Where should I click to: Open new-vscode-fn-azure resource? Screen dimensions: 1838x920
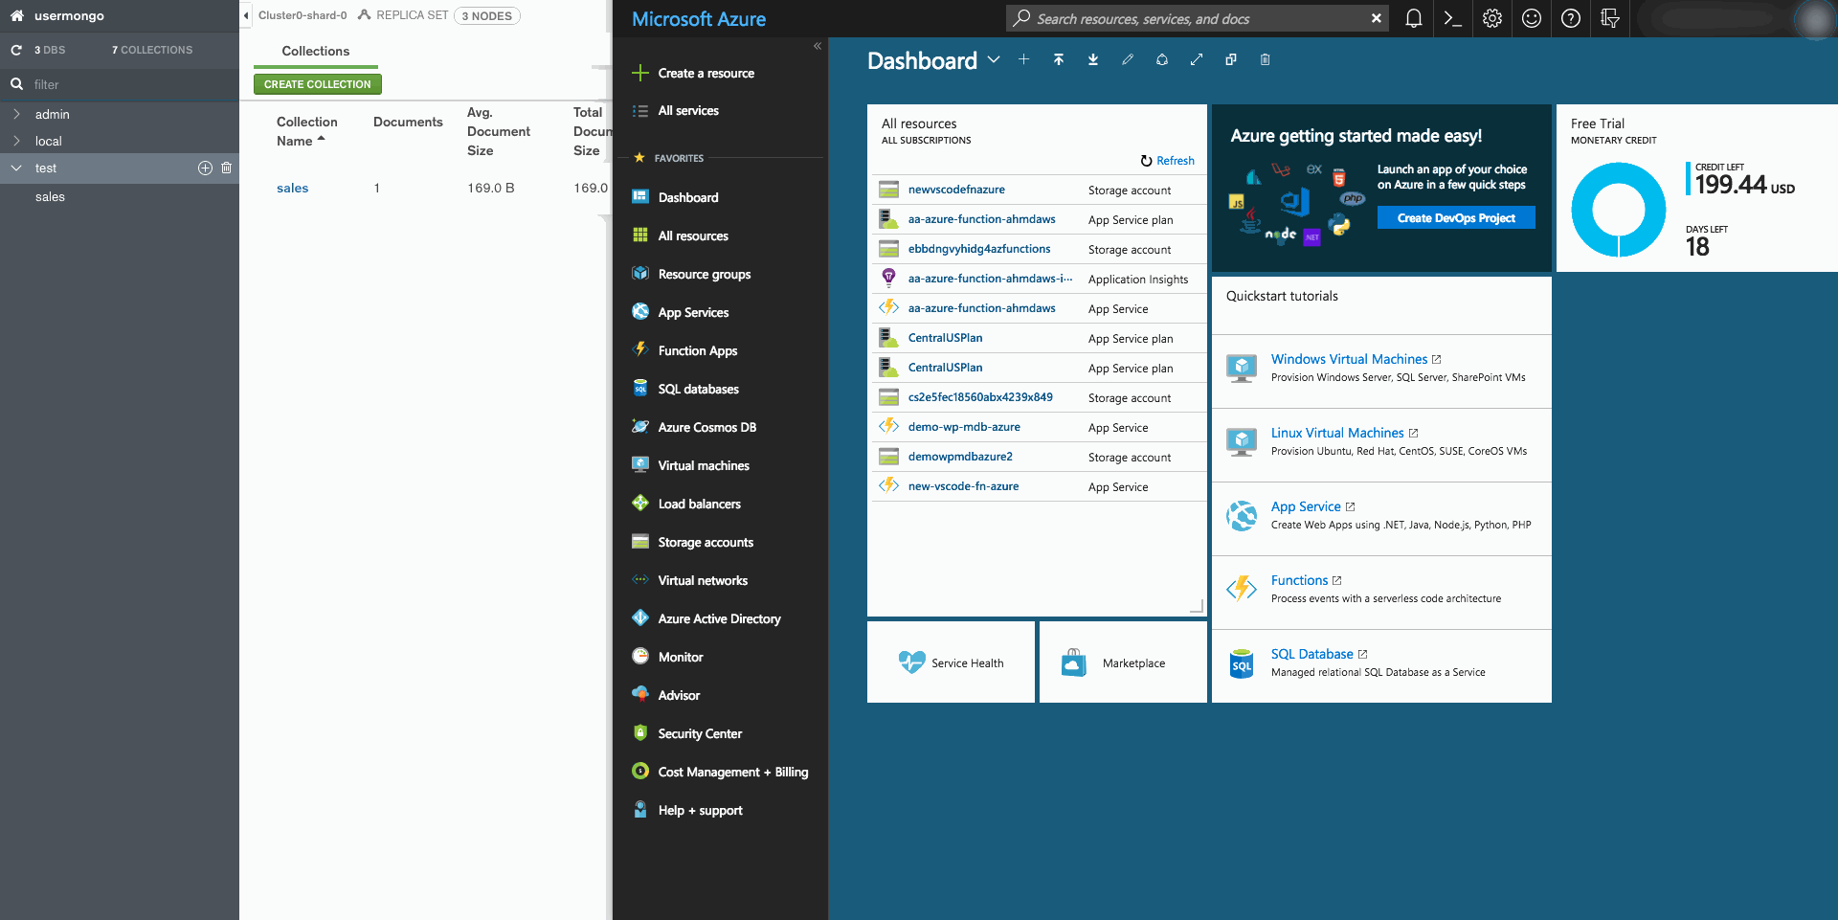tap(963, 486)
